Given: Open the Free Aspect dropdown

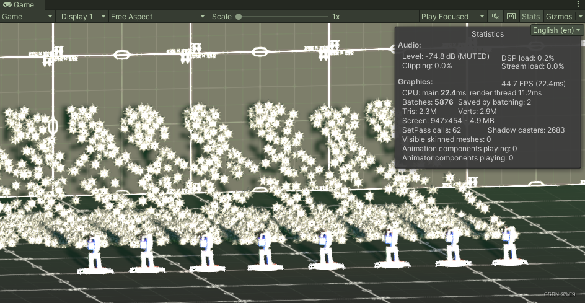Looking at the screenshot, I should point(158,16).
